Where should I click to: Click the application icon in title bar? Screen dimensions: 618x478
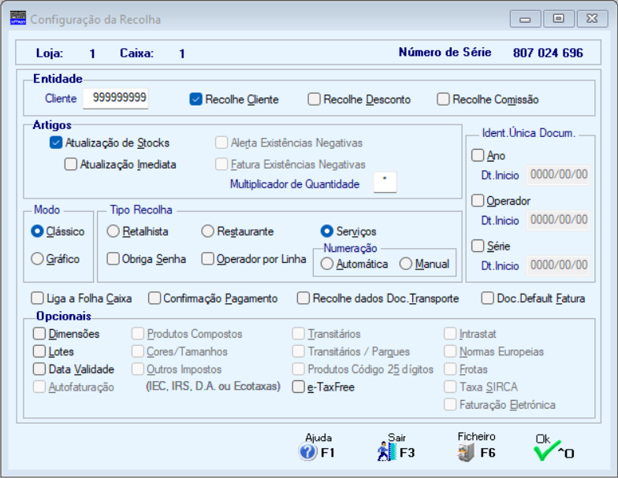(x=17, y=17)
